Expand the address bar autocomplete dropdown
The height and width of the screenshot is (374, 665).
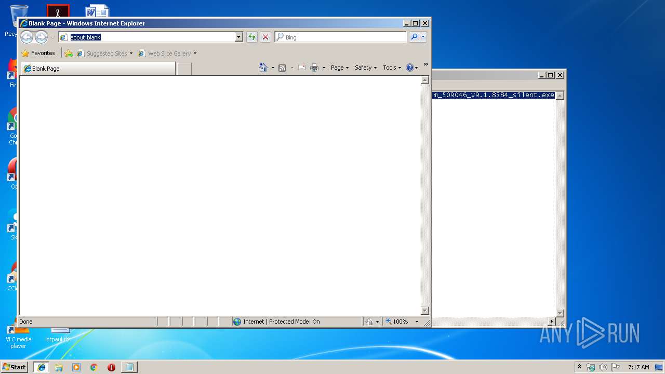[239, 37]
